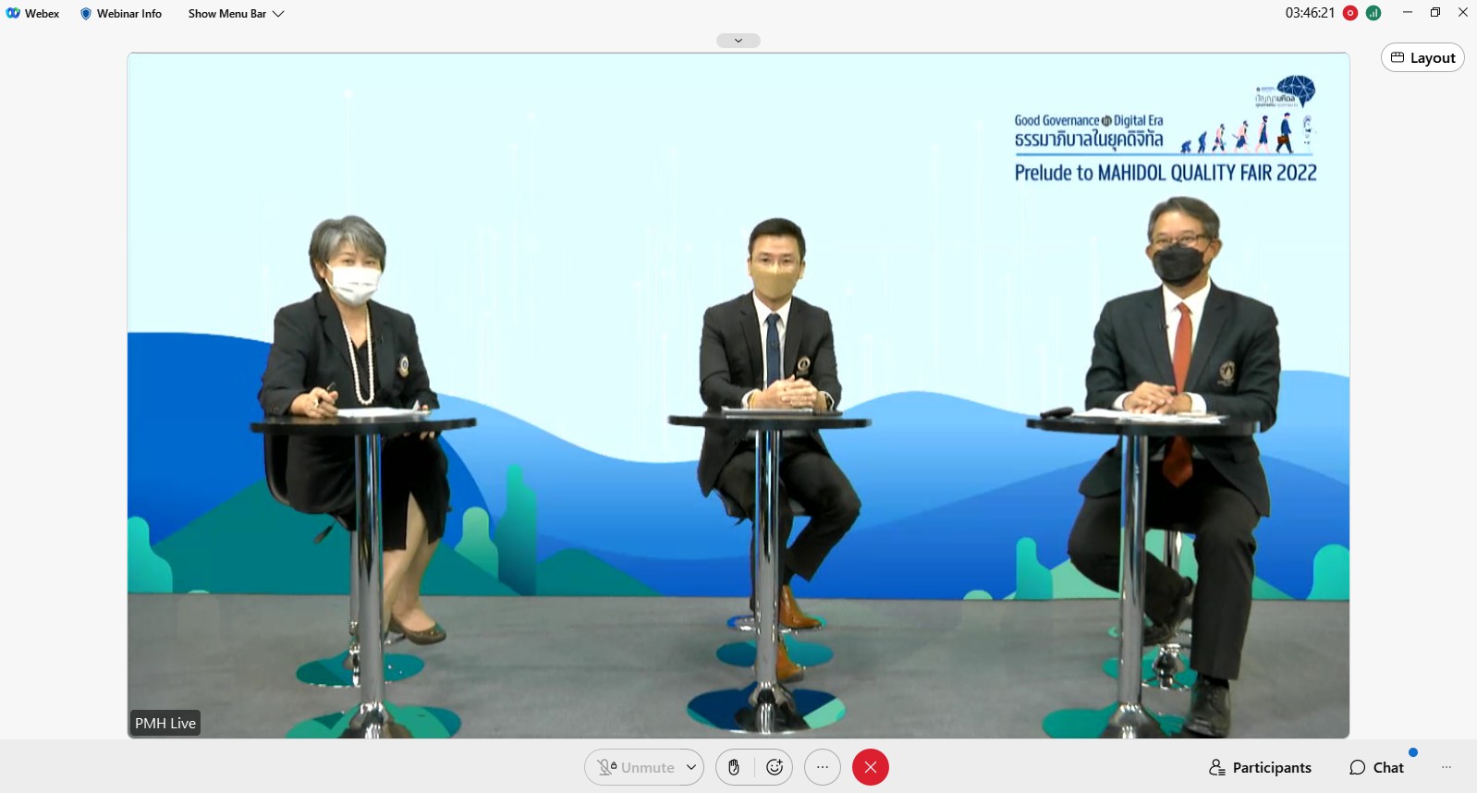Toggle the Unmute microphone button

[636, 767]
